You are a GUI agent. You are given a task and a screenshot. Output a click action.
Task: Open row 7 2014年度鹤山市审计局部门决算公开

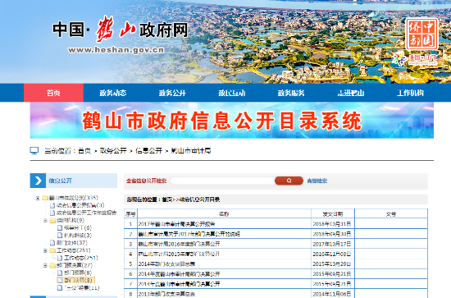[x=179, y=284]
